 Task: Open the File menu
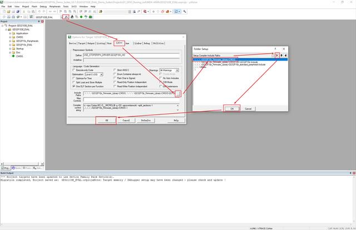(3, 7)
